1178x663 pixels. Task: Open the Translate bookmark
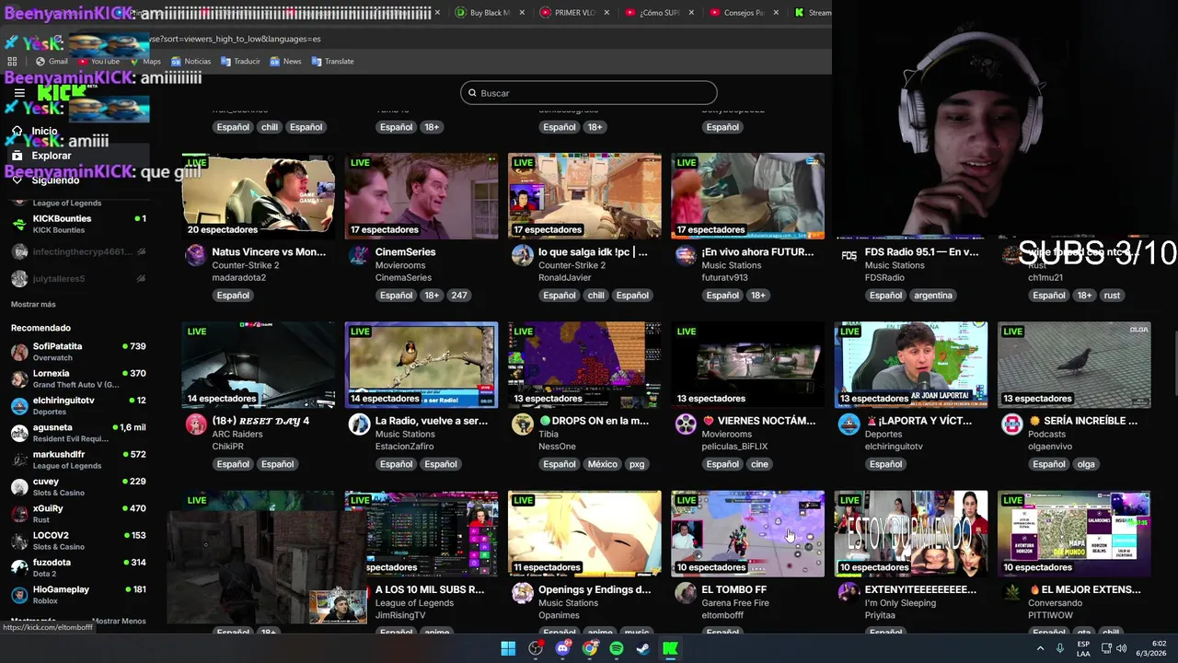332,62
